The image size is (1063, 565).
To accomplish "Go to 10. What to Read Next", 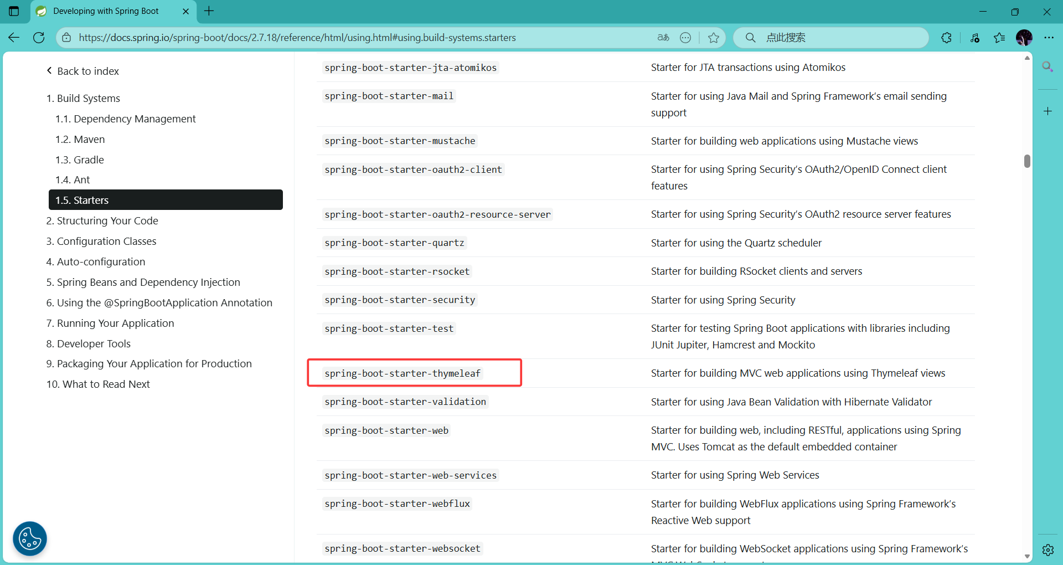I will click(98, 384).
